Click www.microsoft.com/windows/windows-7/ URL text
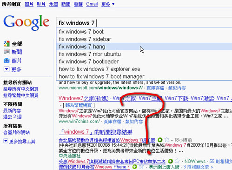Viewport: 232px width, 170px height. 100,88
